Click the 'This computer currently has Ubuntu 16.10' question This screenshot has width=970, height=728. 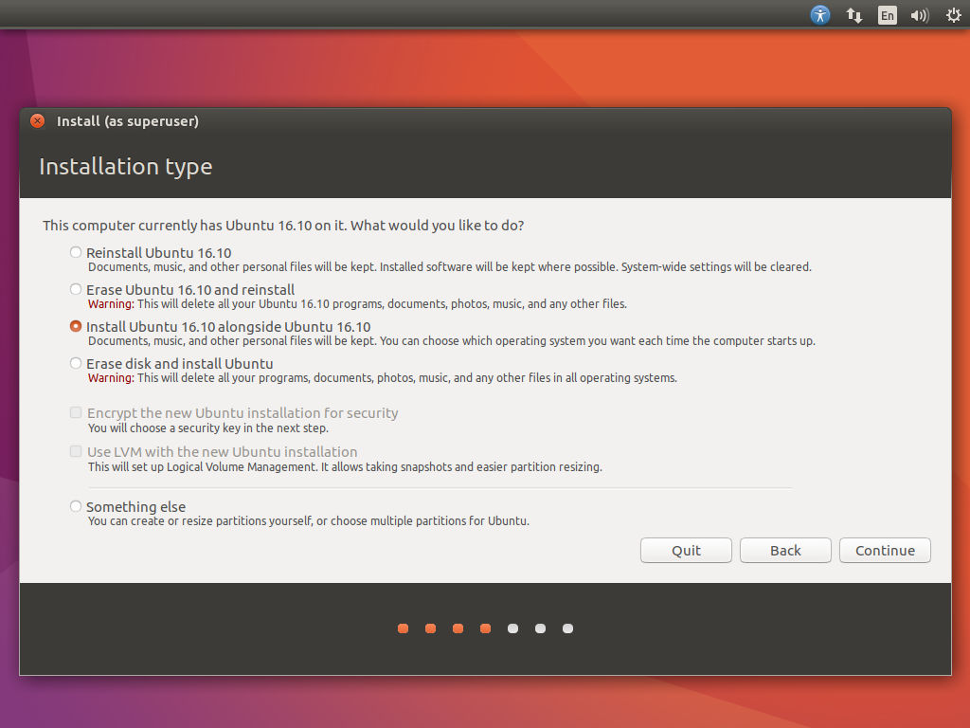click(x=283, y=226)
